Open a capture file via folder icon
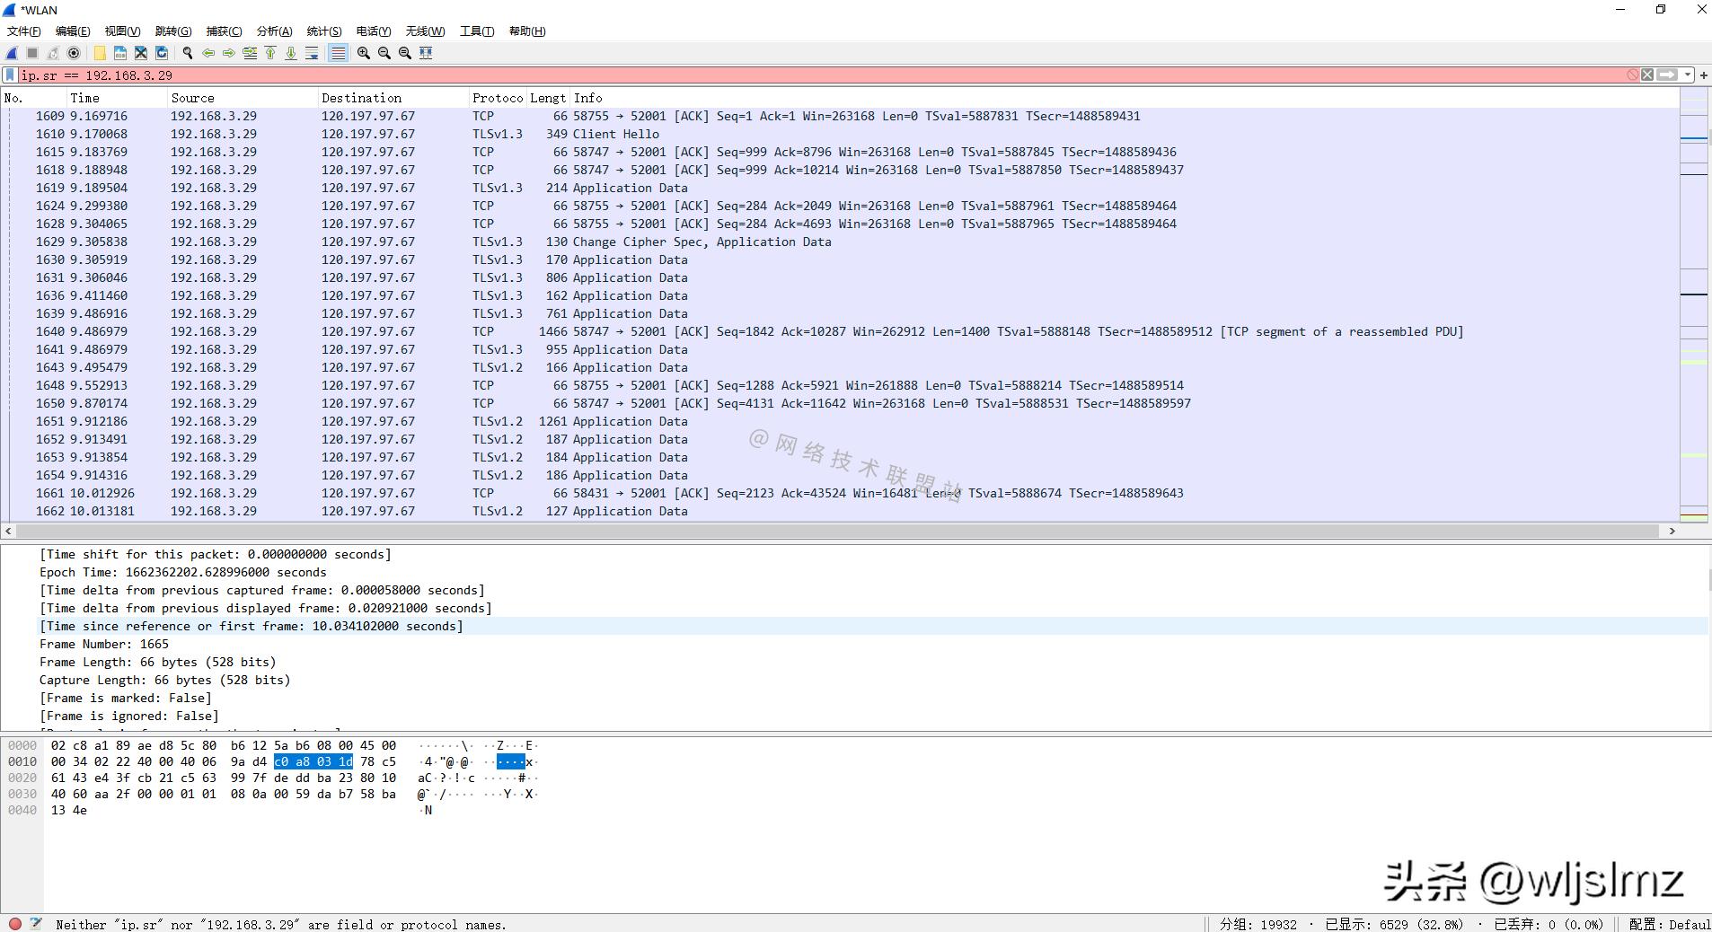Viewport: 1712px width, 932px height. tap(100, 53)
